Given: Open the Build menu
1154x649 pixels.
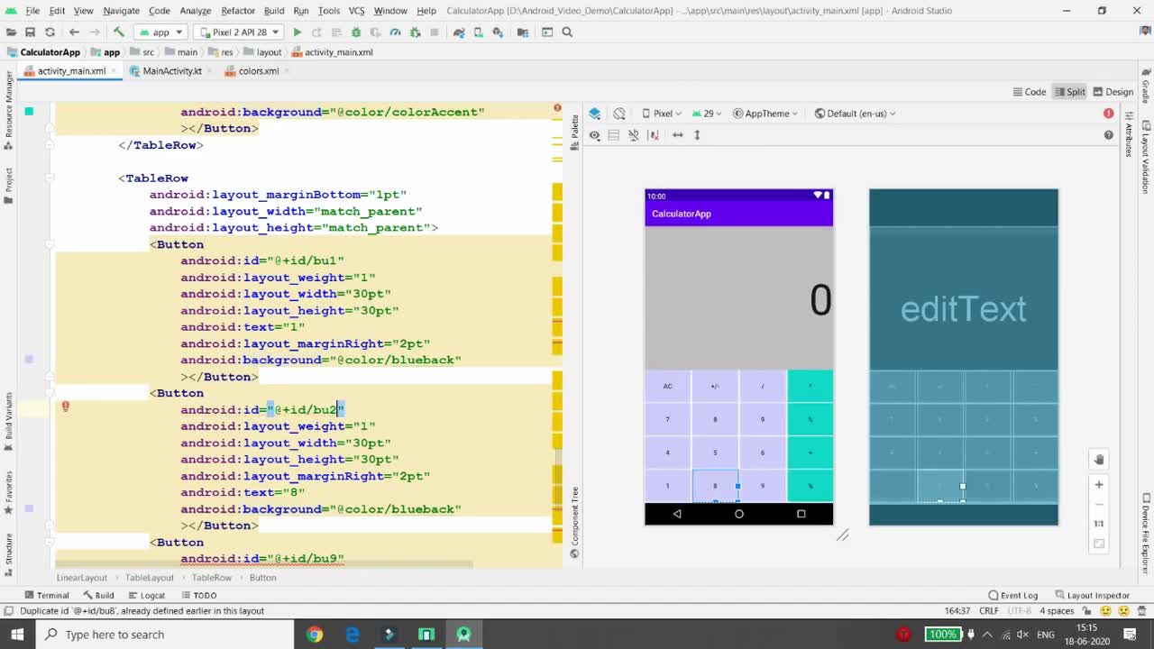Looking at the screenshot, I should click(274, 11).
